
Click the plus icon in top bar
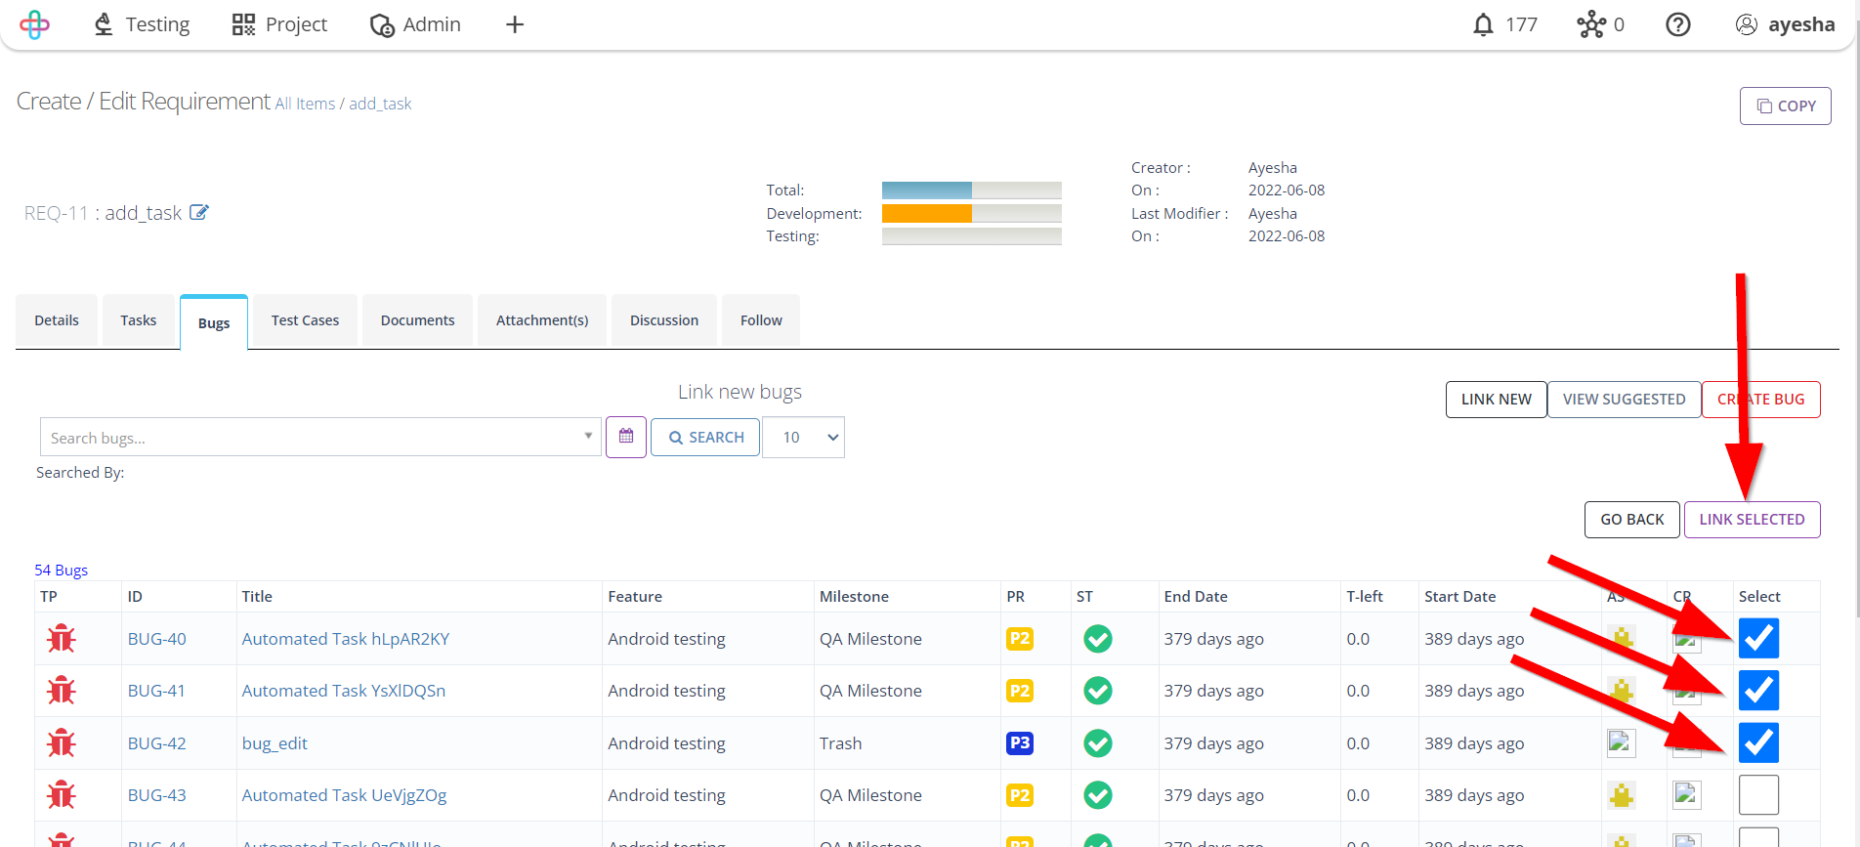click(515, 24)
